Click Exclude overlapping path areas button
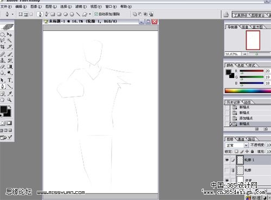The height and width of the screenshot is (200, 271). pos(151,14)
